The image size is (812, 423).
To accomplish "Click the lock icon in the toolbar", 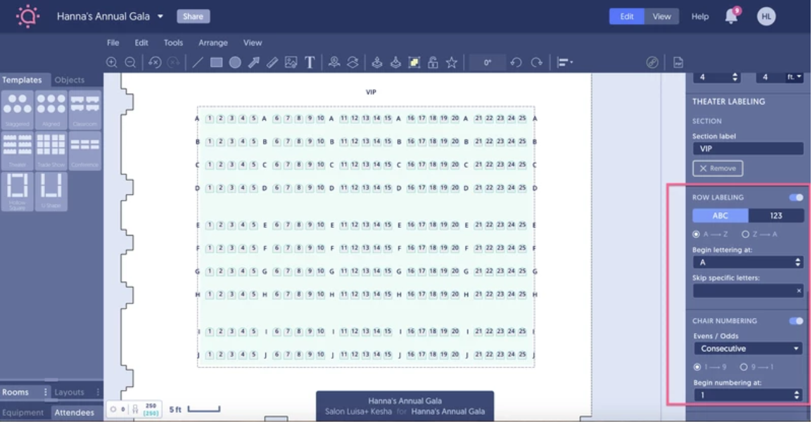I will (x=433, y=61).
